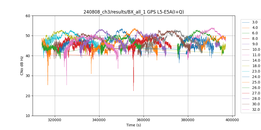
Task: Select legend entry 30.0
Action: pos(256,104)
